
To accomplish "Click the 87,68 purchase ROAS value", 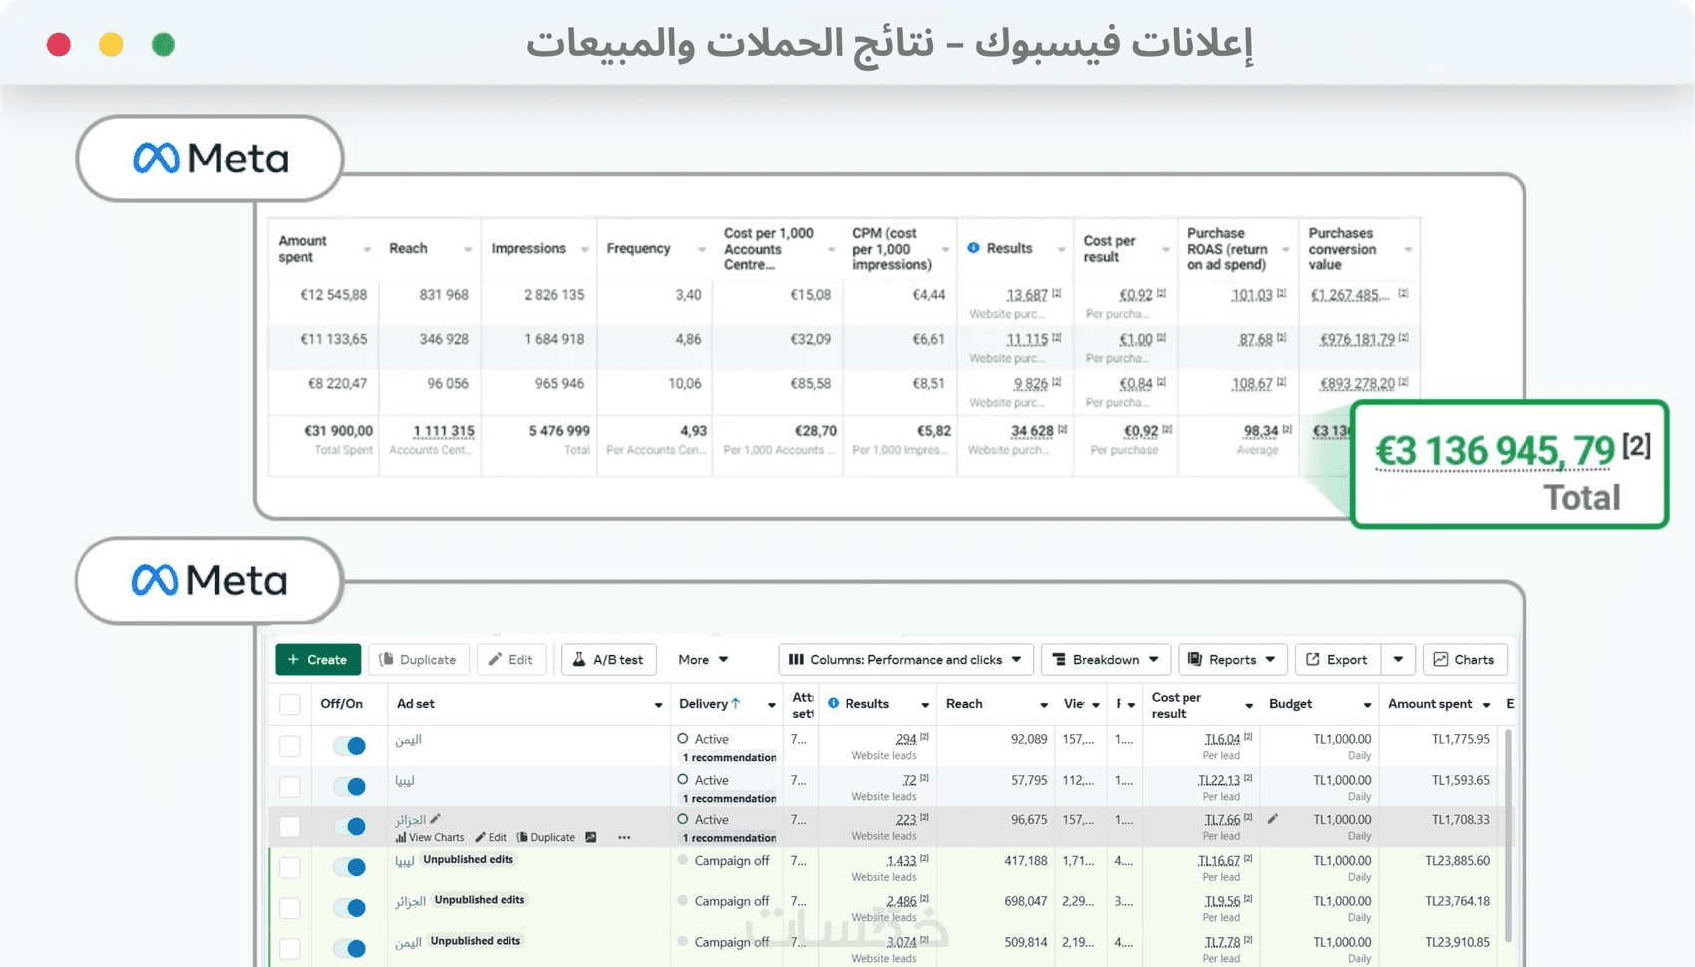I will tap(1255, 339).
